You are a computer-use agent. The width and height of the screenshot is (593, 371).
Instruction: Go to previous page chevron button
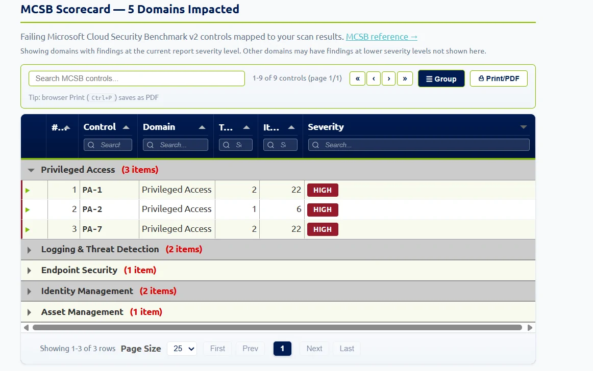coord(374,78)
